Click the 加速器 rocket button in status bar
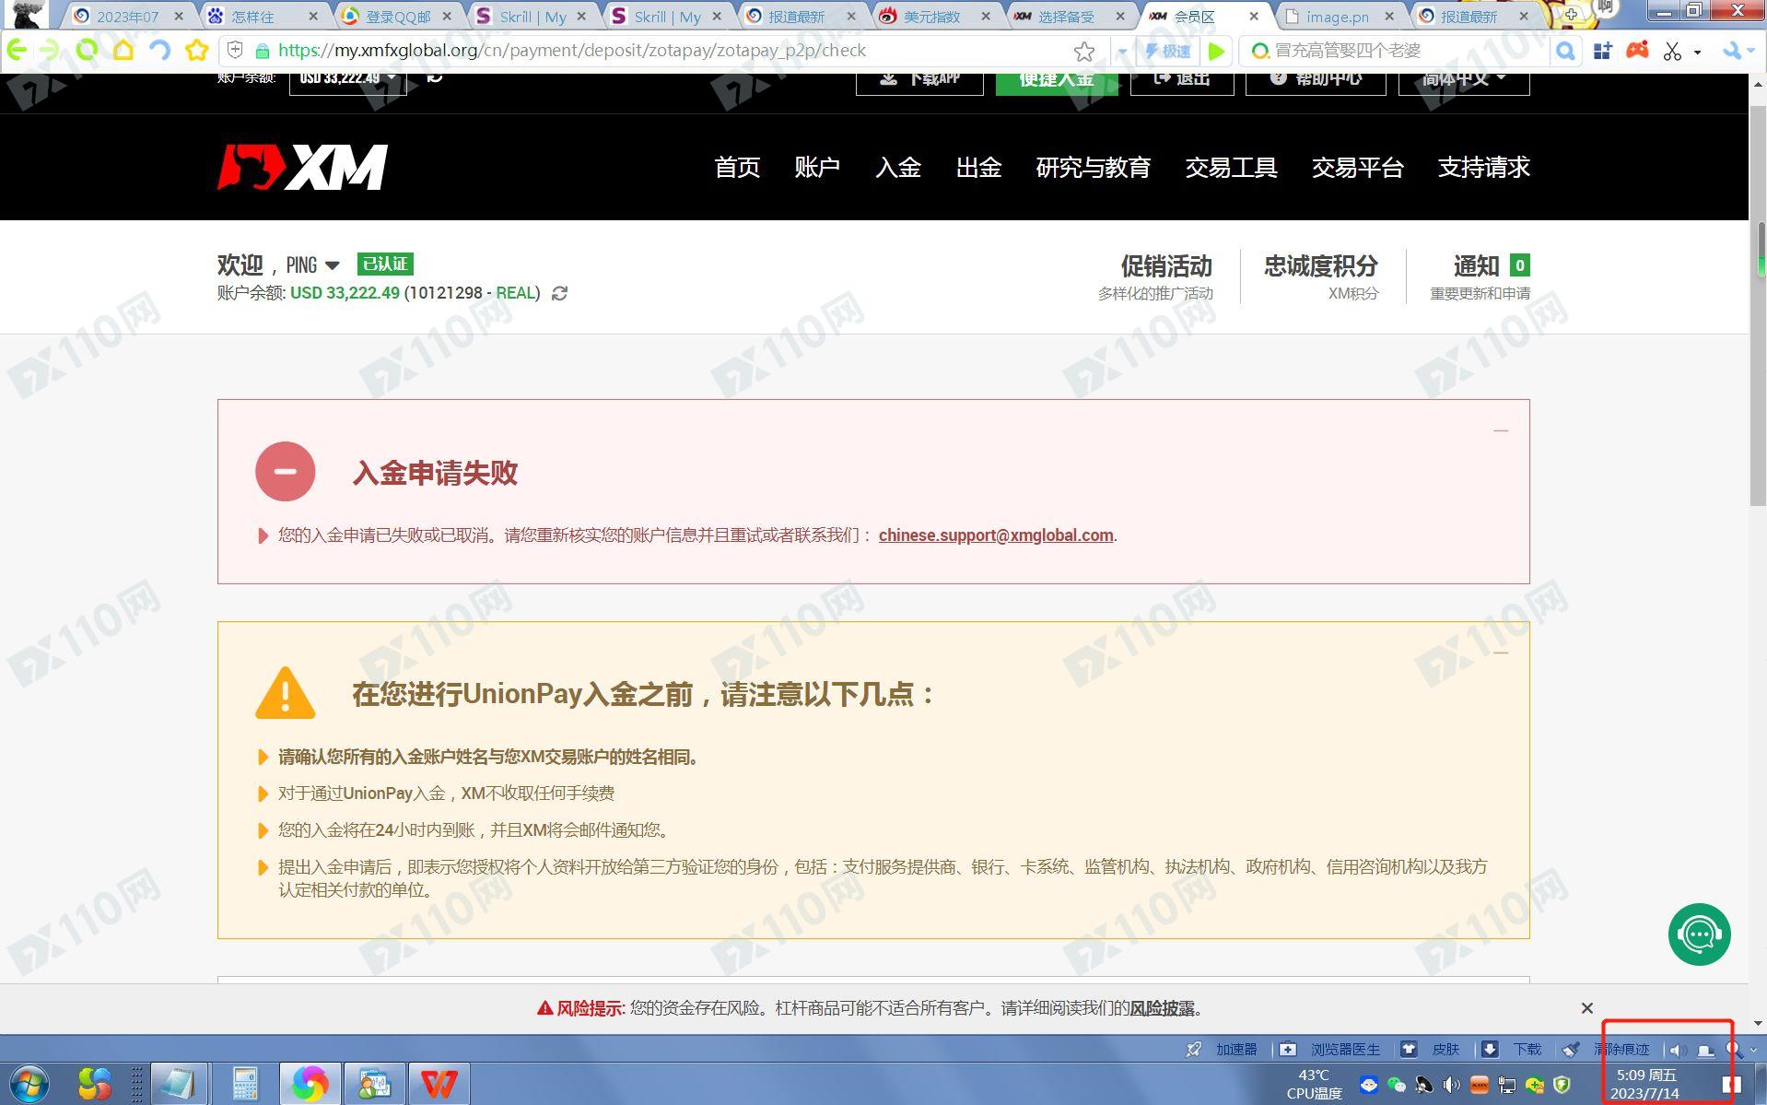 1222,1049
